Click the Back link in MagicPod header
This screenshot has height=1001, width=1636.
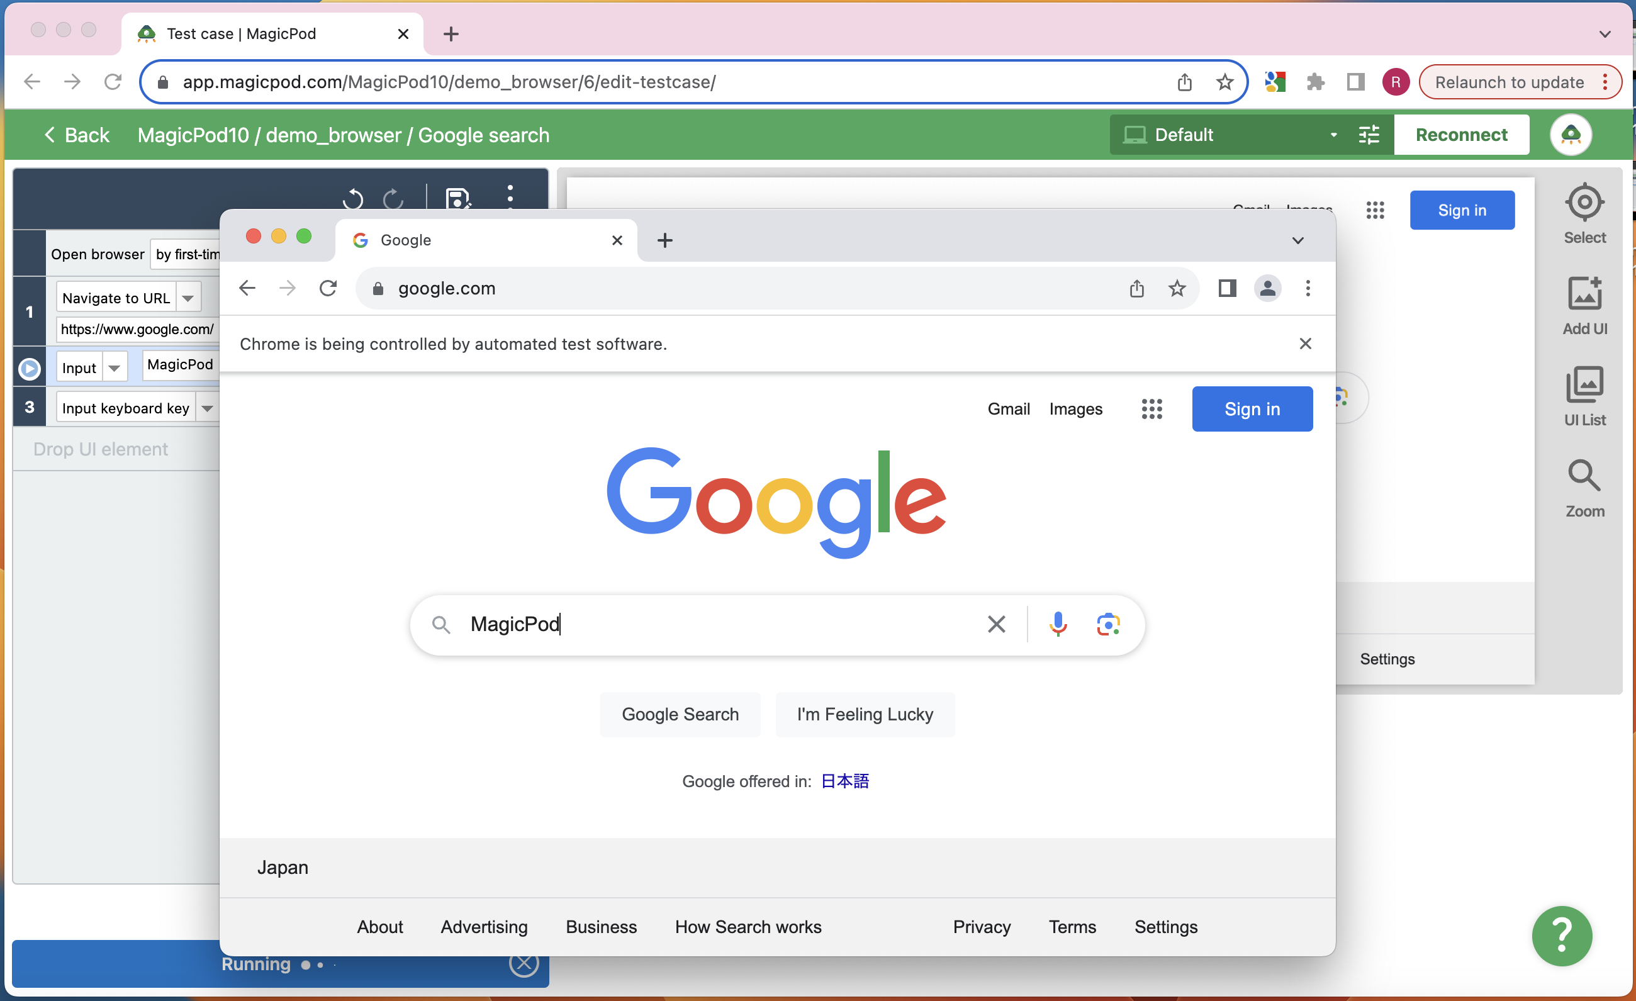coord(77,135)
